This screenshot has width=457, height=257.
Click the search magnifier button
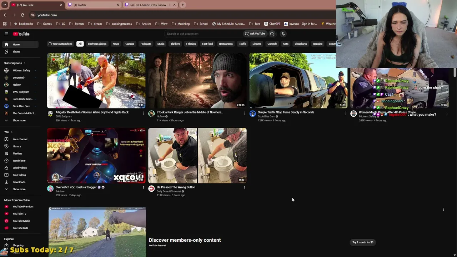click(272, 34)
